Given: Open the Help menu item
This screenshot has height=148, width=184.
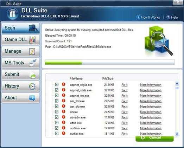Looking at the screenshot, I should [172, 18].
